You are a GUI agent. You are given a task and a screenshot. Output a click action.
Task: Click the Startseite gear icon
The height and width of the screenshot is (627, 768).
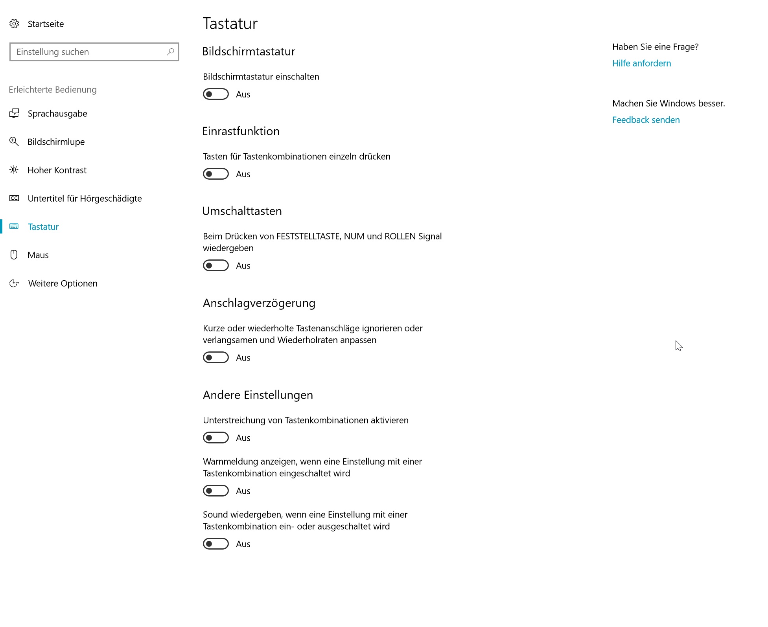tap(14, 24)
